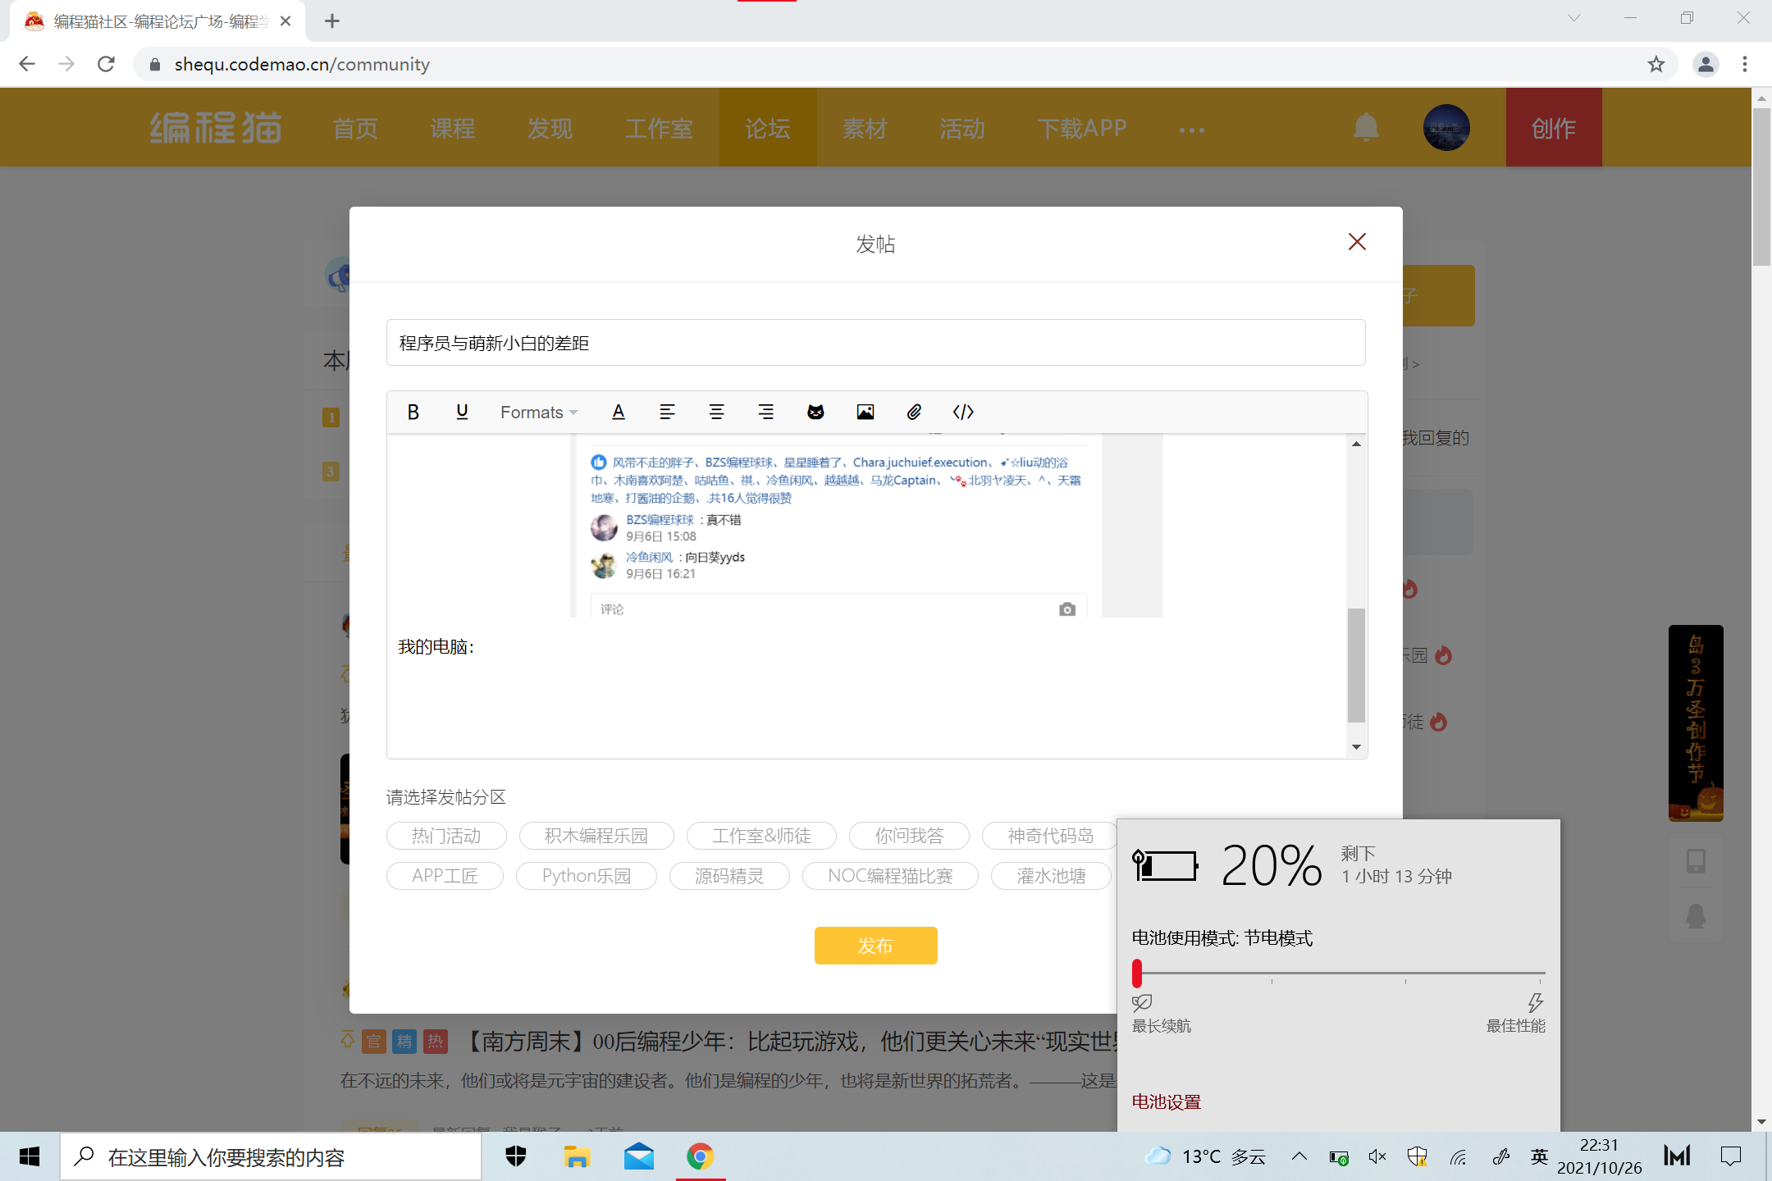Screen dimensions: 1772x1181
Task: Click the post title input field
Action: (x=875, y=343)
